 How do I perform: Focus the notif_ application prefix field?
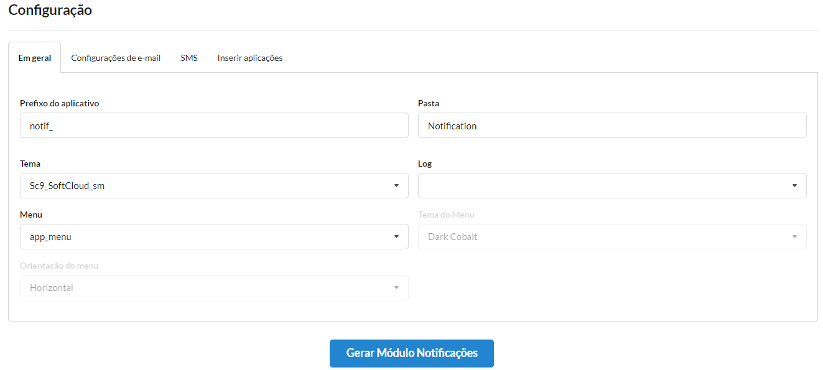point(214,126)
